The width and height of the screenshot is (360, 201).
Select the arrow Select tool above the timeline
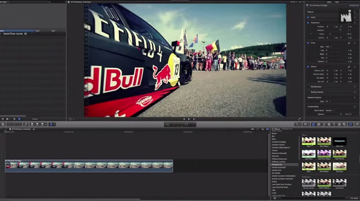click(52, 124)
